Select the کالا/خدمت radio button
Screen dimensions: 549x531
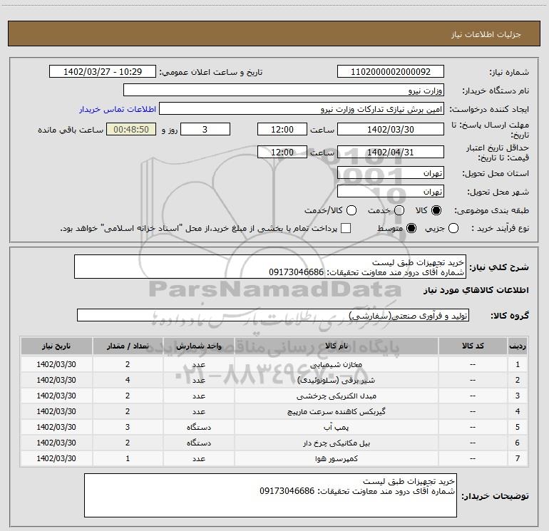coord(352,210)
